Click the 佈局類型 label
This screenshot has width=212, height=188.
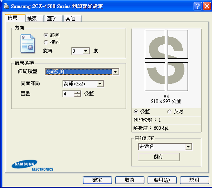coord(28,71)
